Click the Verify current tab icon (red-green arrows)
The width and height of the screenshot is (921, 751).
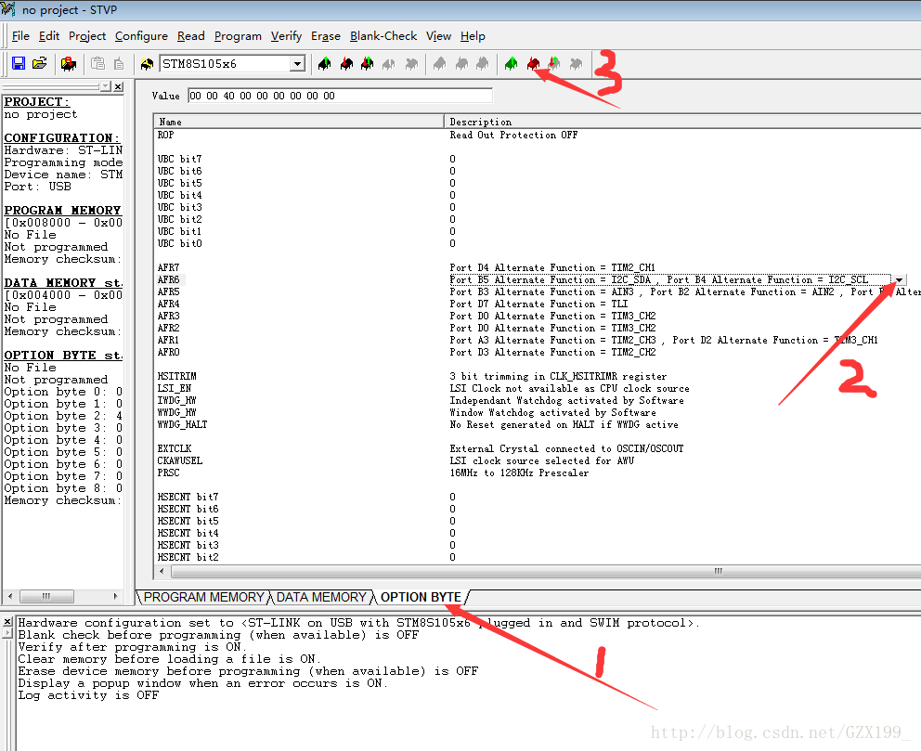pos(367,63)
